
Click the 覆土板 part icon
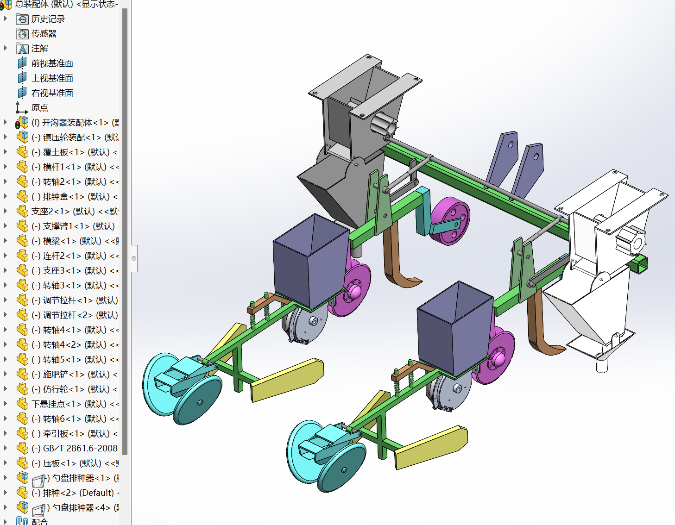point(22,152)
